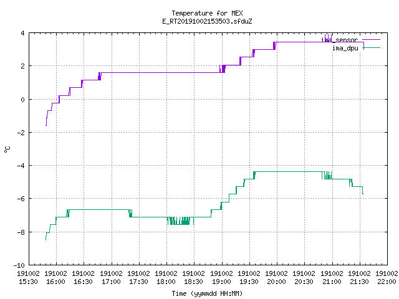The width and height of the screenshot is (399, 299).
Task: Click the y-axis tick value -8
Action: (x=21, y=232)
